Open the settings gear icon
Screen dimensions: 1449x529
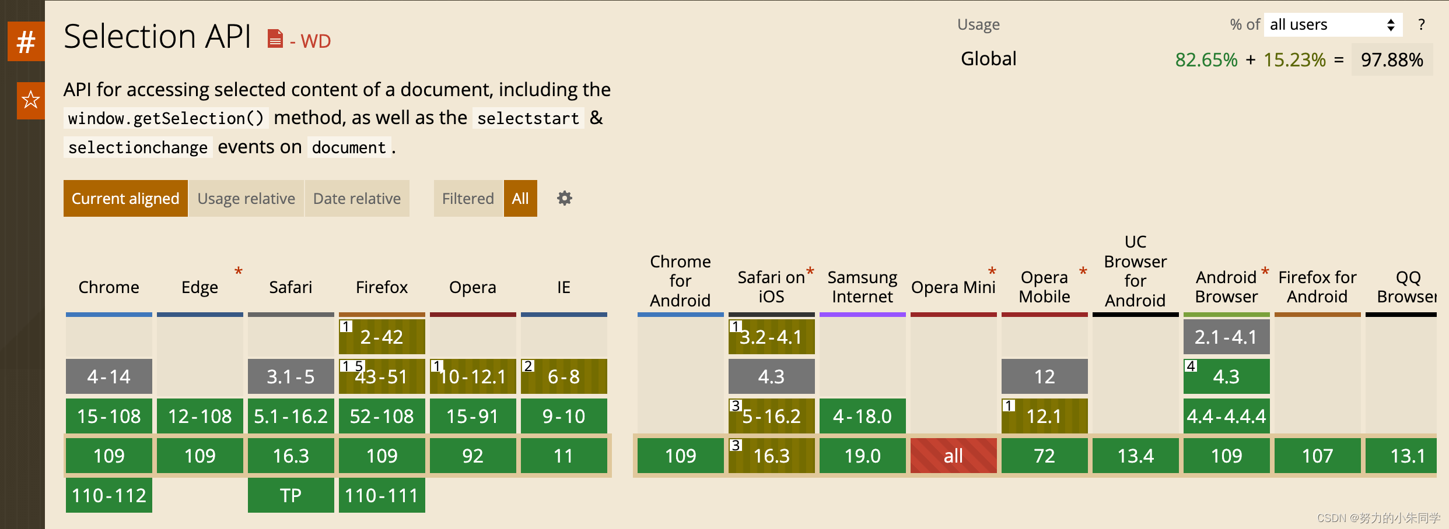coord(563,198)
